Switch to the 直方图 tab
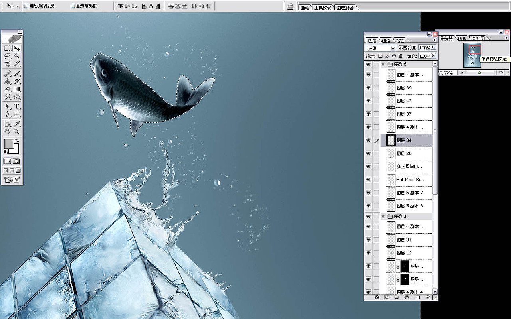511x319 pixels. (478, 38)
